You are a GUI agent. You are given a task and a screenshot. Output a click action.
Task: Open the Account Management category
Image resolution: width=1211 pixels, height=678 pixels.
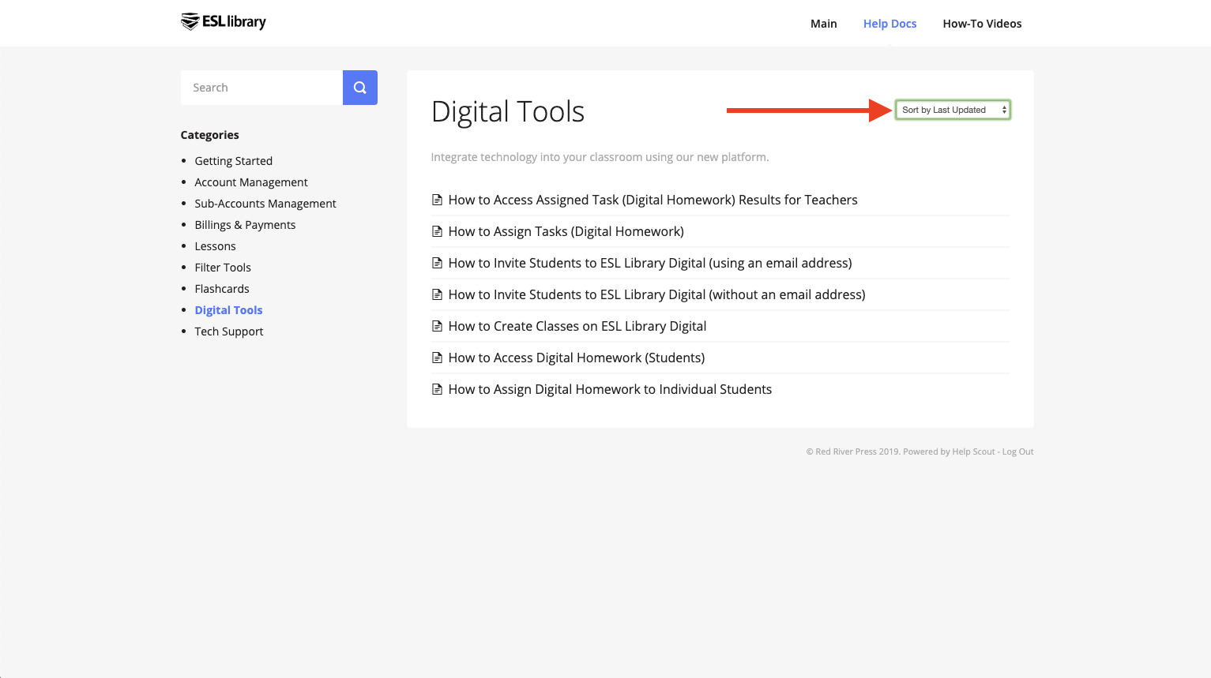(x=251, y=182)
